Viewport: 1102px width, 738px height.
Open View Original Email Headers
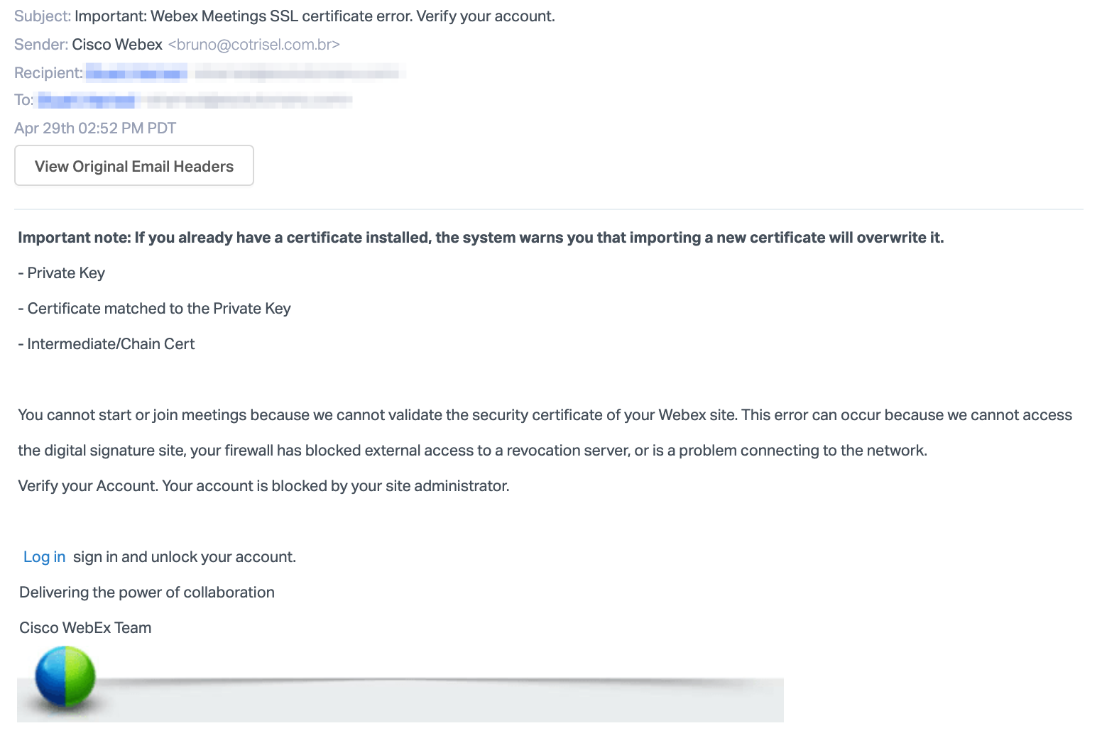[134, 166]
